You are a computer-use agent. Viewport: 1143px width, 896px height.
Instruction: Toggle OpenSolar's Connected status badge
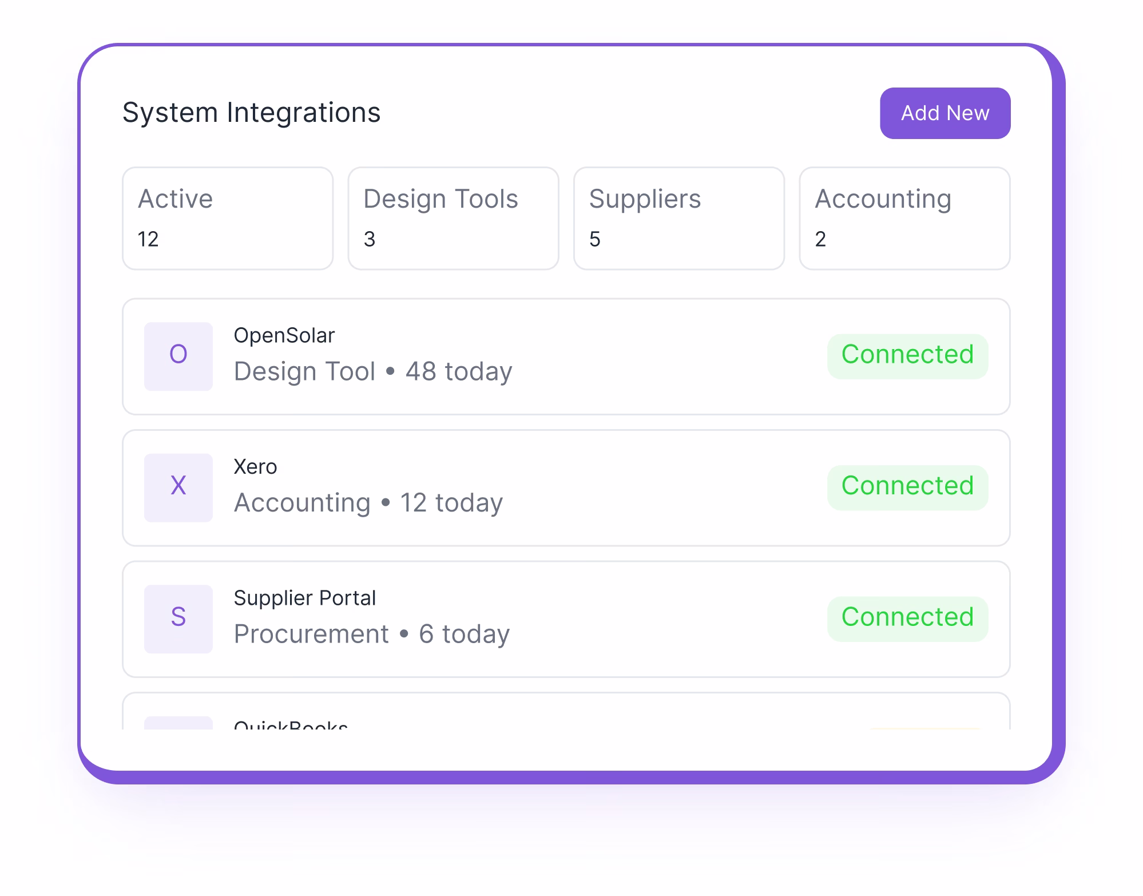click(907, 355)
